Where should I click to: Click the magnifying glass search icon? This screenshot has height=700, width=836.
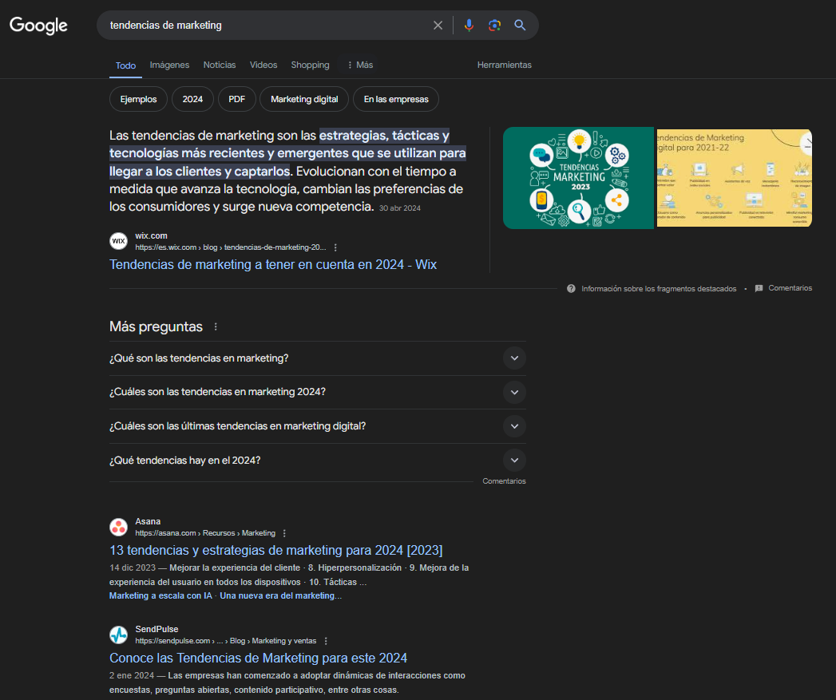520,26
